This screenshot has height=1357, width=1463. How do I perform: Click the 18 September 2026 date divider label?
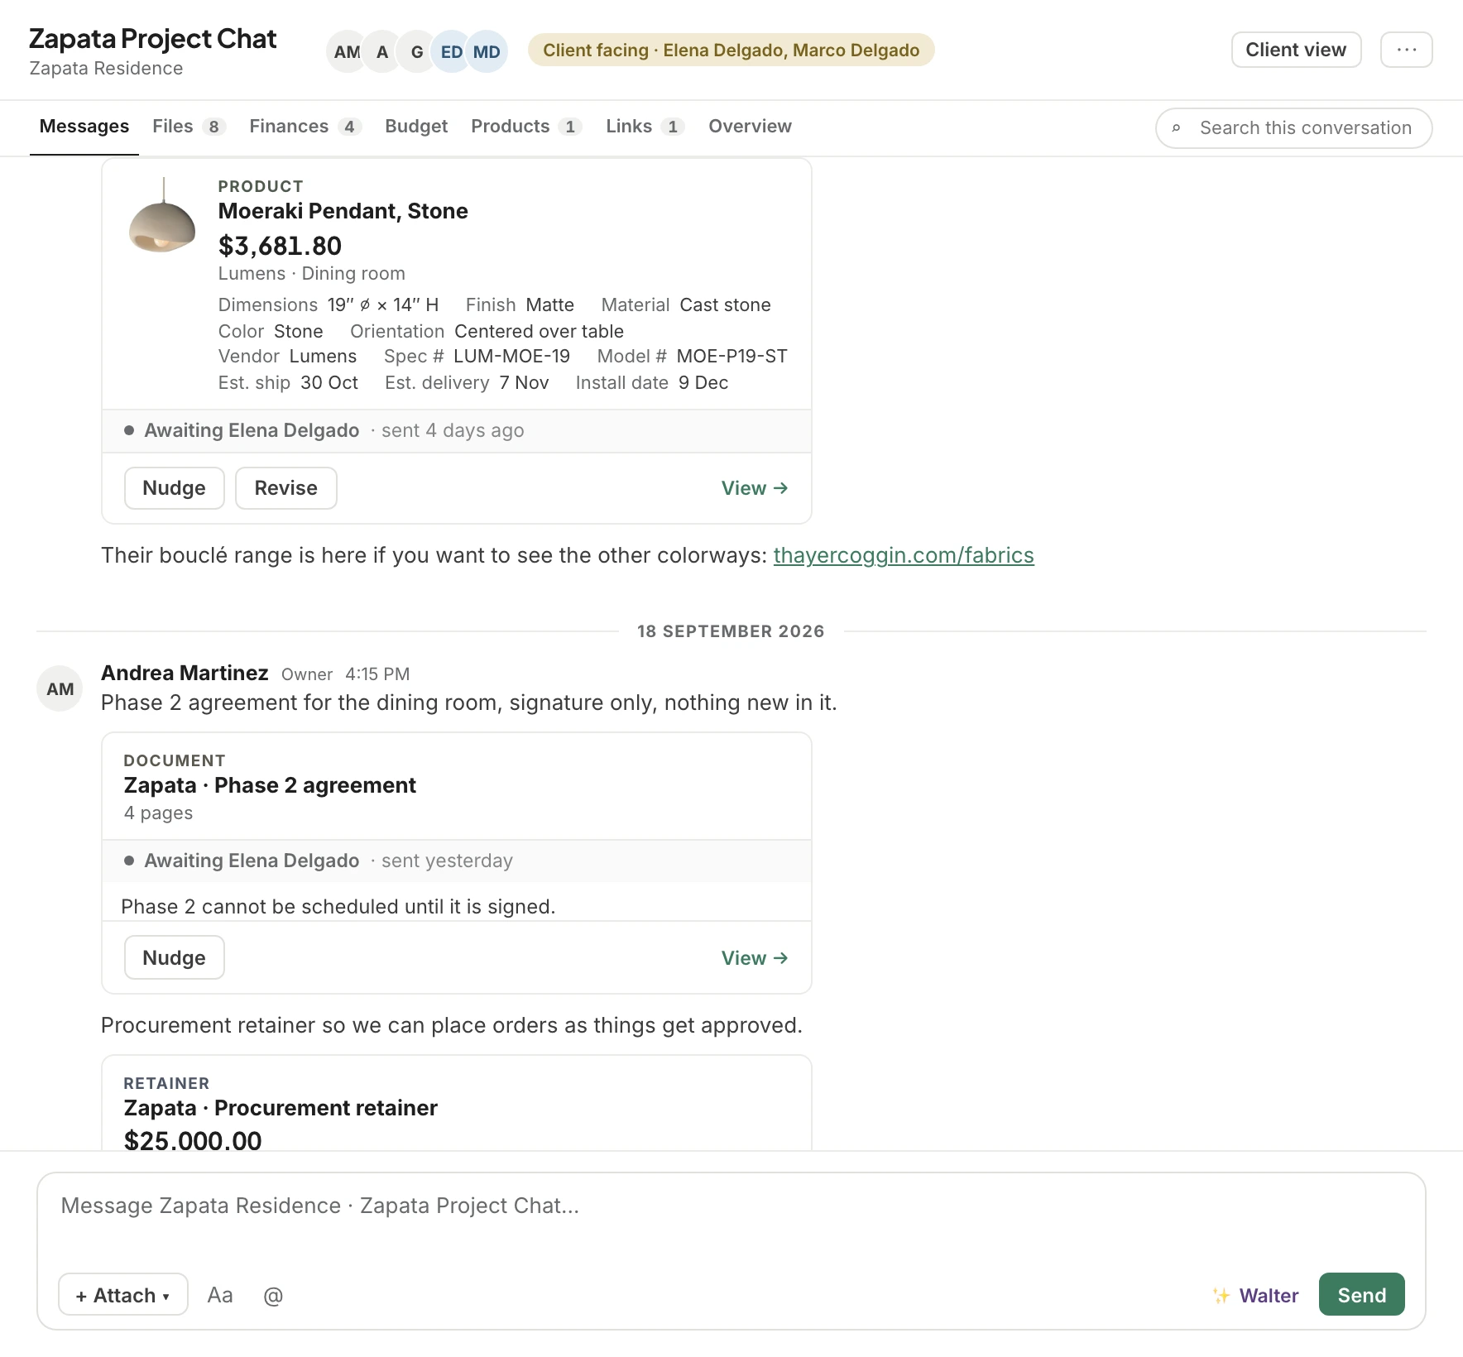pos(731,631)
